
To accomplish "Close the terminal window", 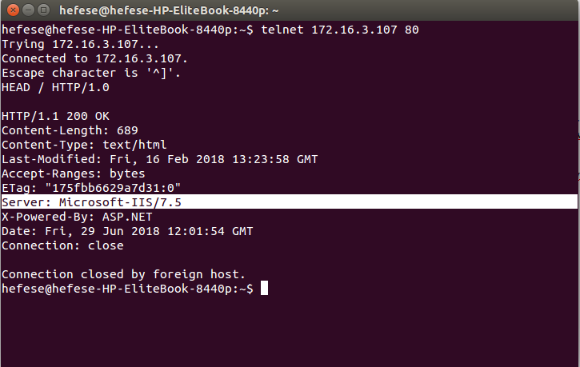I will click(x=13, y=10).
